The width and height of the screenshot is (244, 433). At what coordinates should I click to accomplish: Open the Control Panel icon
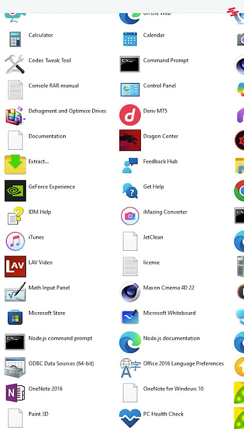tap(130, 90)
